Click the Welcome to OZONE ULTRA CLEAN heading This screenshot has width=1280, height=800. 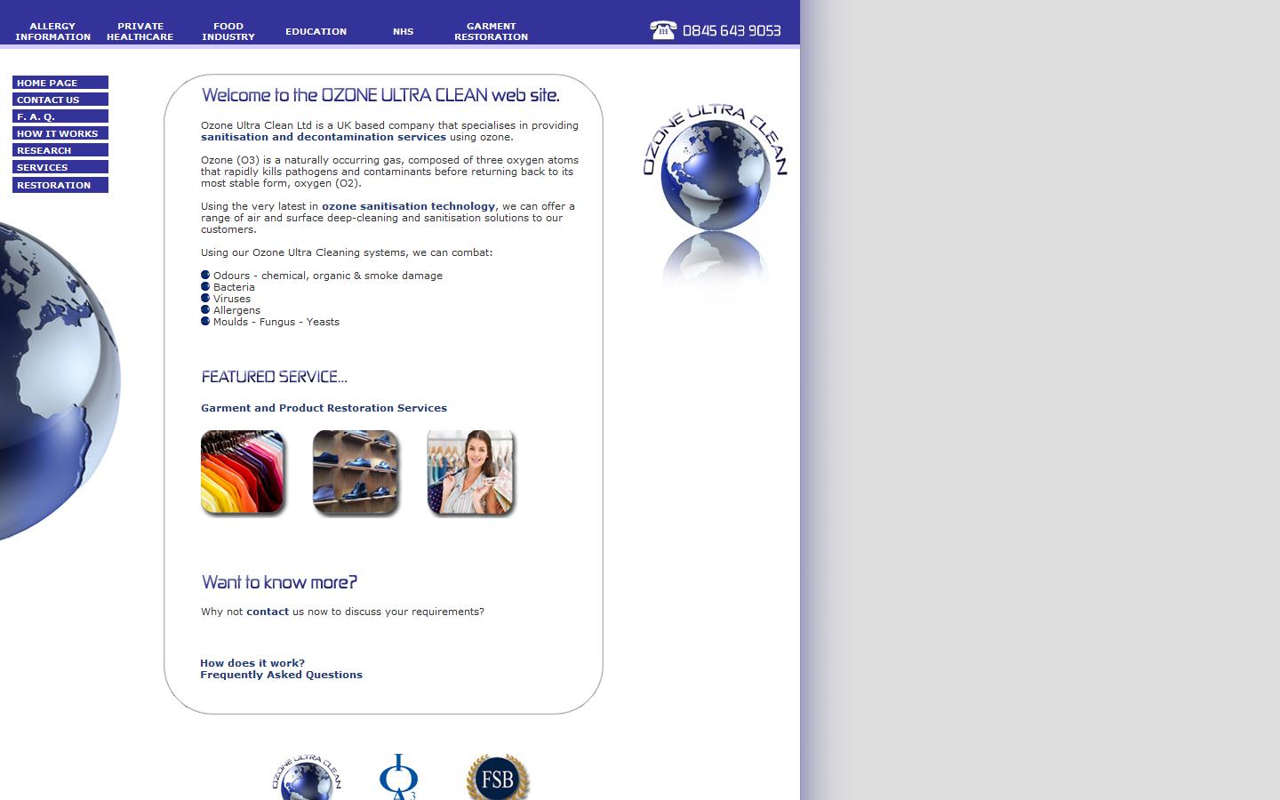[x=380, y=95]
